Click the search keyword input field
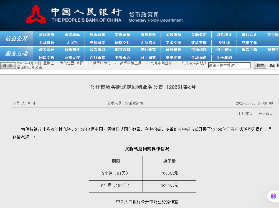Image resolution: width=279 pixels, height=208 pixels. coord(229,65)
